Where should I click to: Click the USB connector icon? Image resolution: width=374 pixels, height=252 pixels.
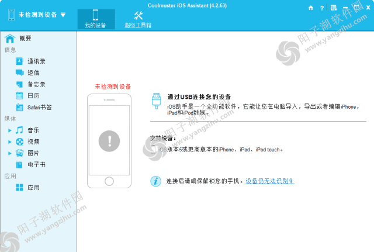tap(156, 101)
